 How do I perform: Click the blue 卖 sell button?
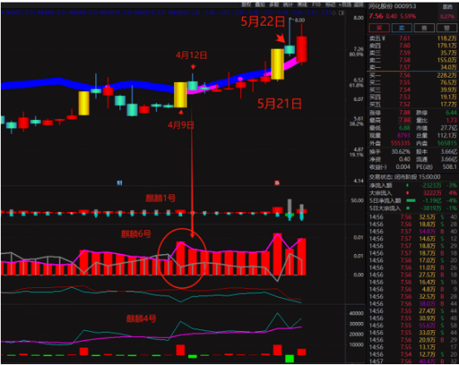pyautogui.click(x=402, y=28)
